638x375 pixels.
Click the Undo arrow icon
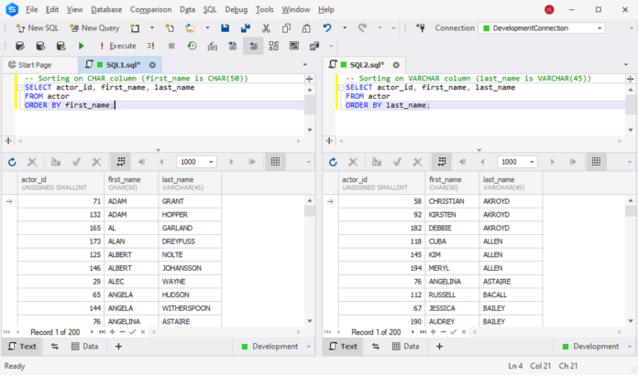click(327, 28)
